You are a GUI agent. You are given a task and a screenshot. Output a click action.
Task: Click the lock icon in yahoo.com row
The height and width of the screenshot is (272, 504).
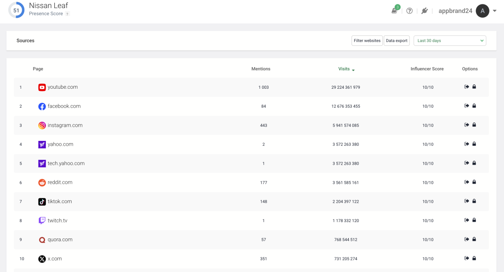click(x=474, y=144)
